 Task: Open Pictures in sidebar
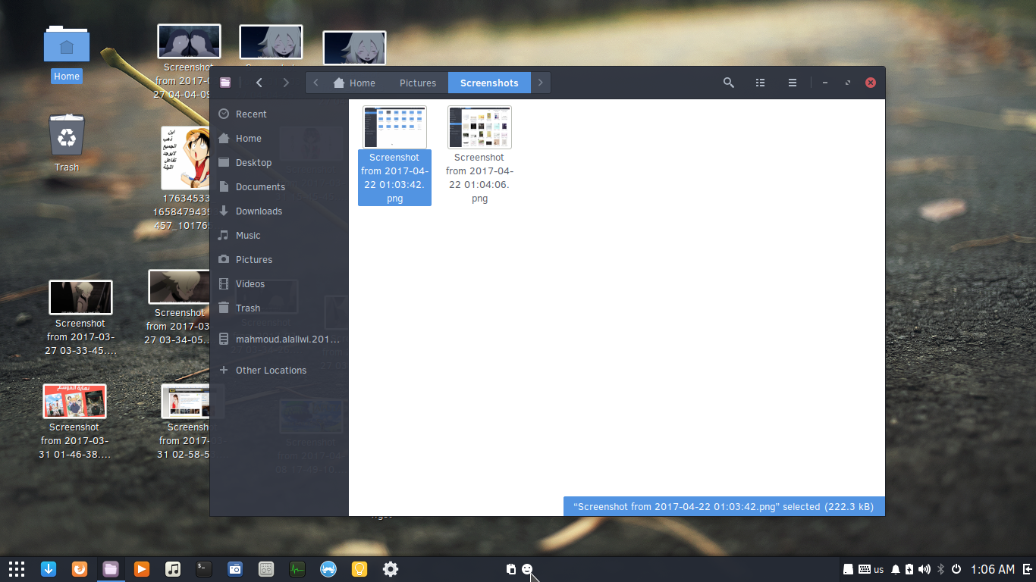[279, 259]
